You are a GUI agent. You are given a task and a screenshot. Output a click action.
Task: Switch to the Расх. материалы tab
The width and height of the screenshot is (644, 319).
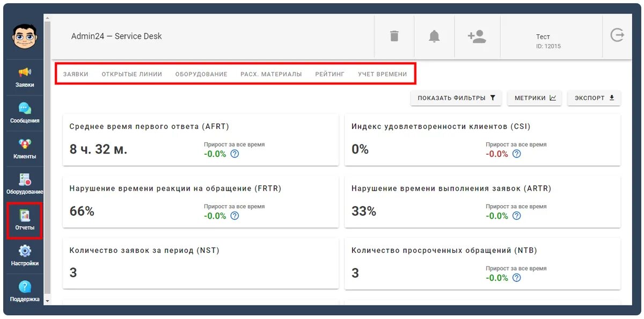[x=271, y=74]
